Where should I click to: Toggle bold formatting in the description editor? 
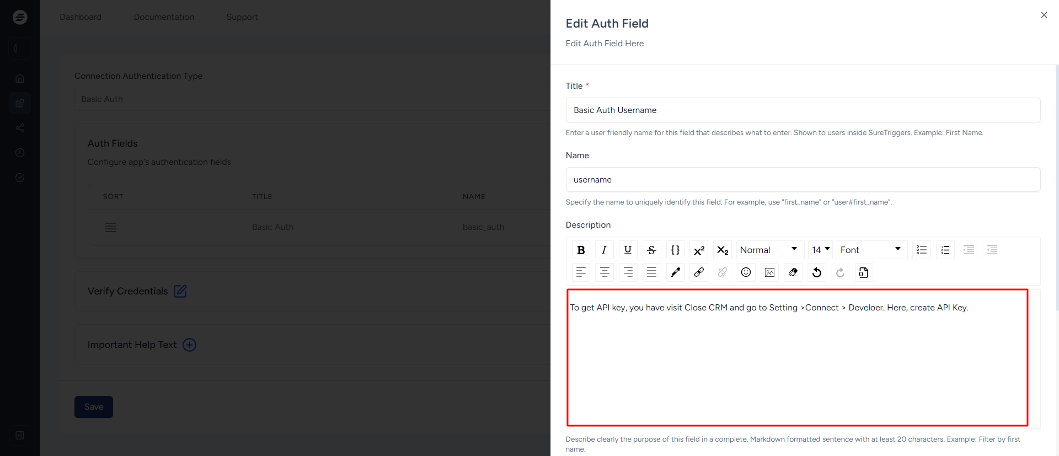tap(581, 250)
